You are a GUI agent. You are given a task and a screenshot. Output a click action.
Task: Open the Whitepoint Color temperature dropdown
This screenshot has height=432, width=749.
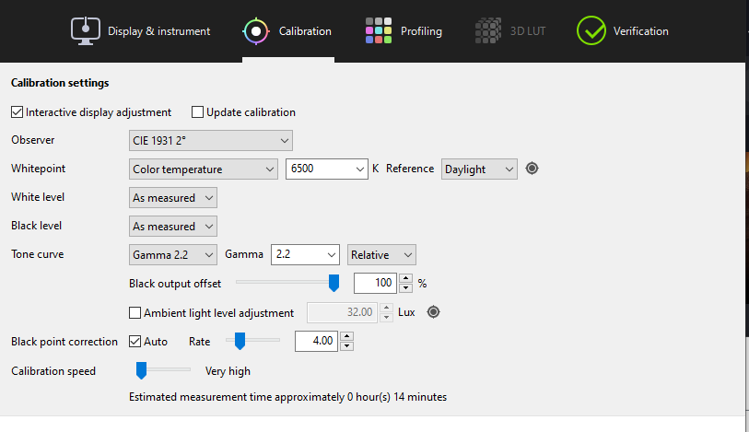pos(204,169)
